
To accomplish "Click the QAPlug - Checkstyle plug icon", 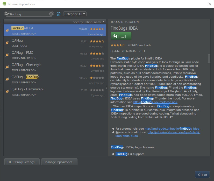I will 7,67.
